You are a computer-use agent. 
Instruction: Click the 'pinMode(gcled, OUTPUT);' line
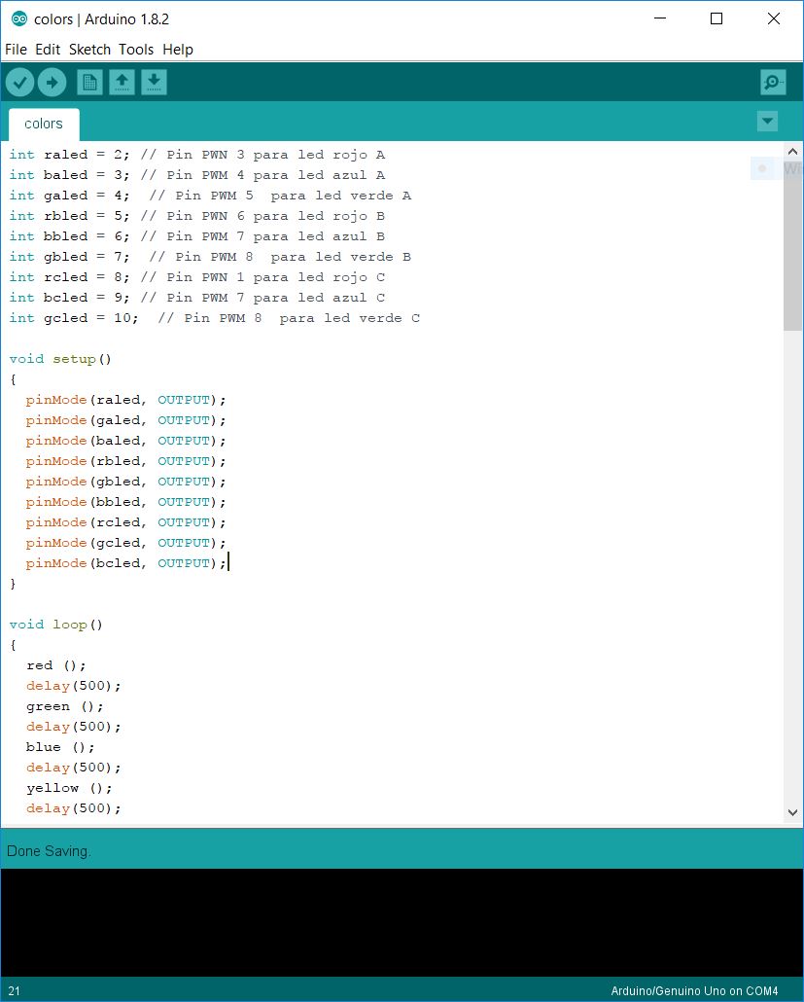125,543
